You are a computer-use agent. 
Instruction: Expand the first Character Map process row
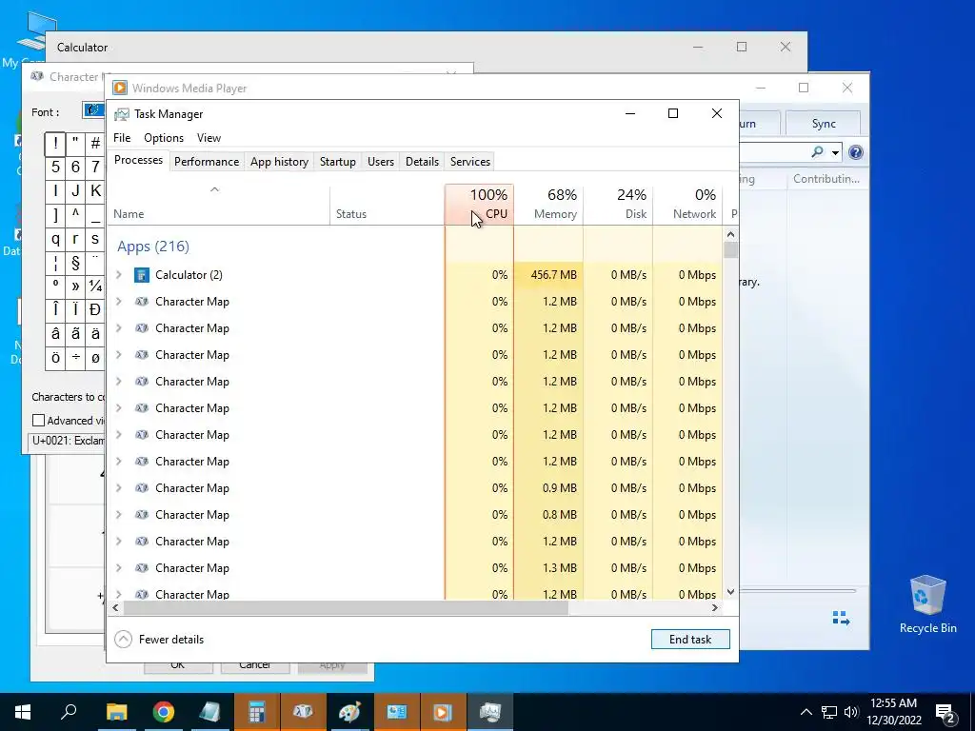[x=119, y=302]
